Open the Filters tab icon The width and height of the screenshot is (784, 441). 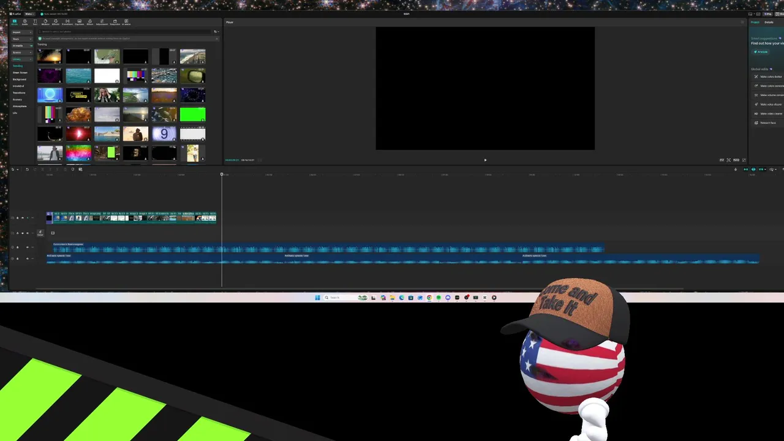click(x=90, y=22)
